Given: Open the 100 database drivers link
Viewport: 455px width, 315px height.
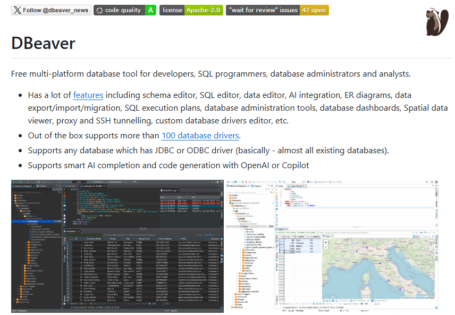Looking at the screenshot, I should (200, 136).
